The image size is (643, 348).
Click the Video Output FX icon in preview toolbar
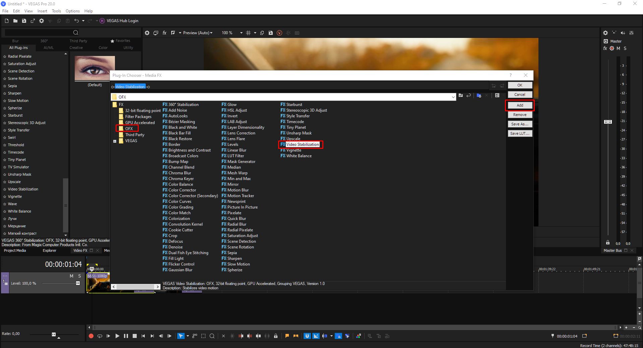165,33
